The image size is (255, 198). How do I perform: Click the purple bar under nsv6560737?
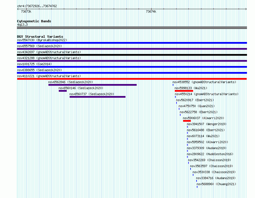(x=98, y=97)
